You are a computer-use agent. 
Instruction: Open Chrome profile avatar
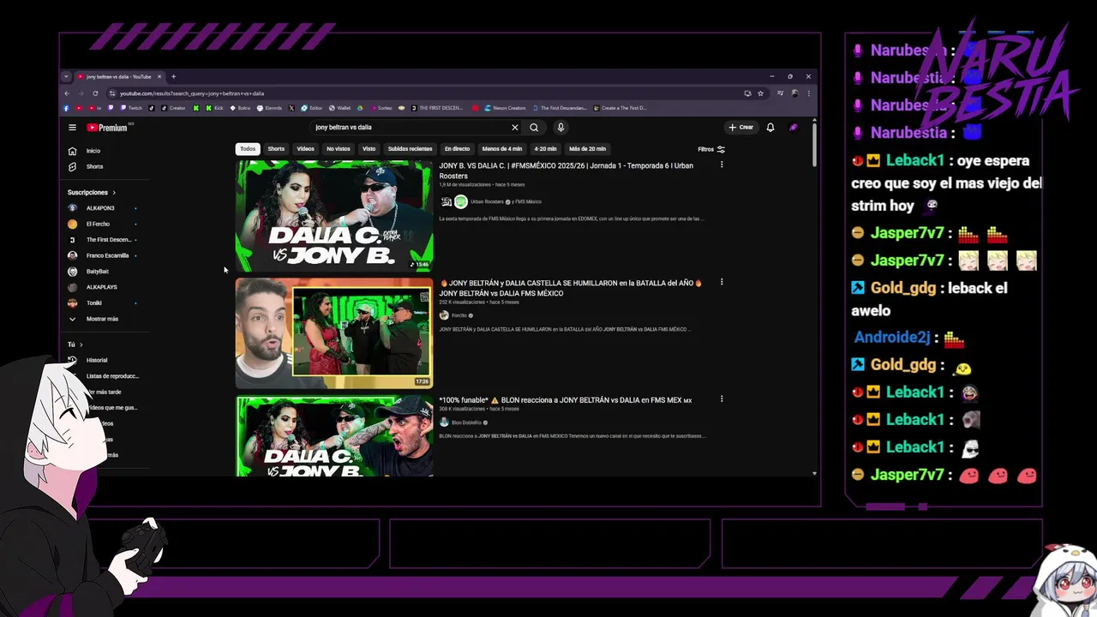point(795,93)
